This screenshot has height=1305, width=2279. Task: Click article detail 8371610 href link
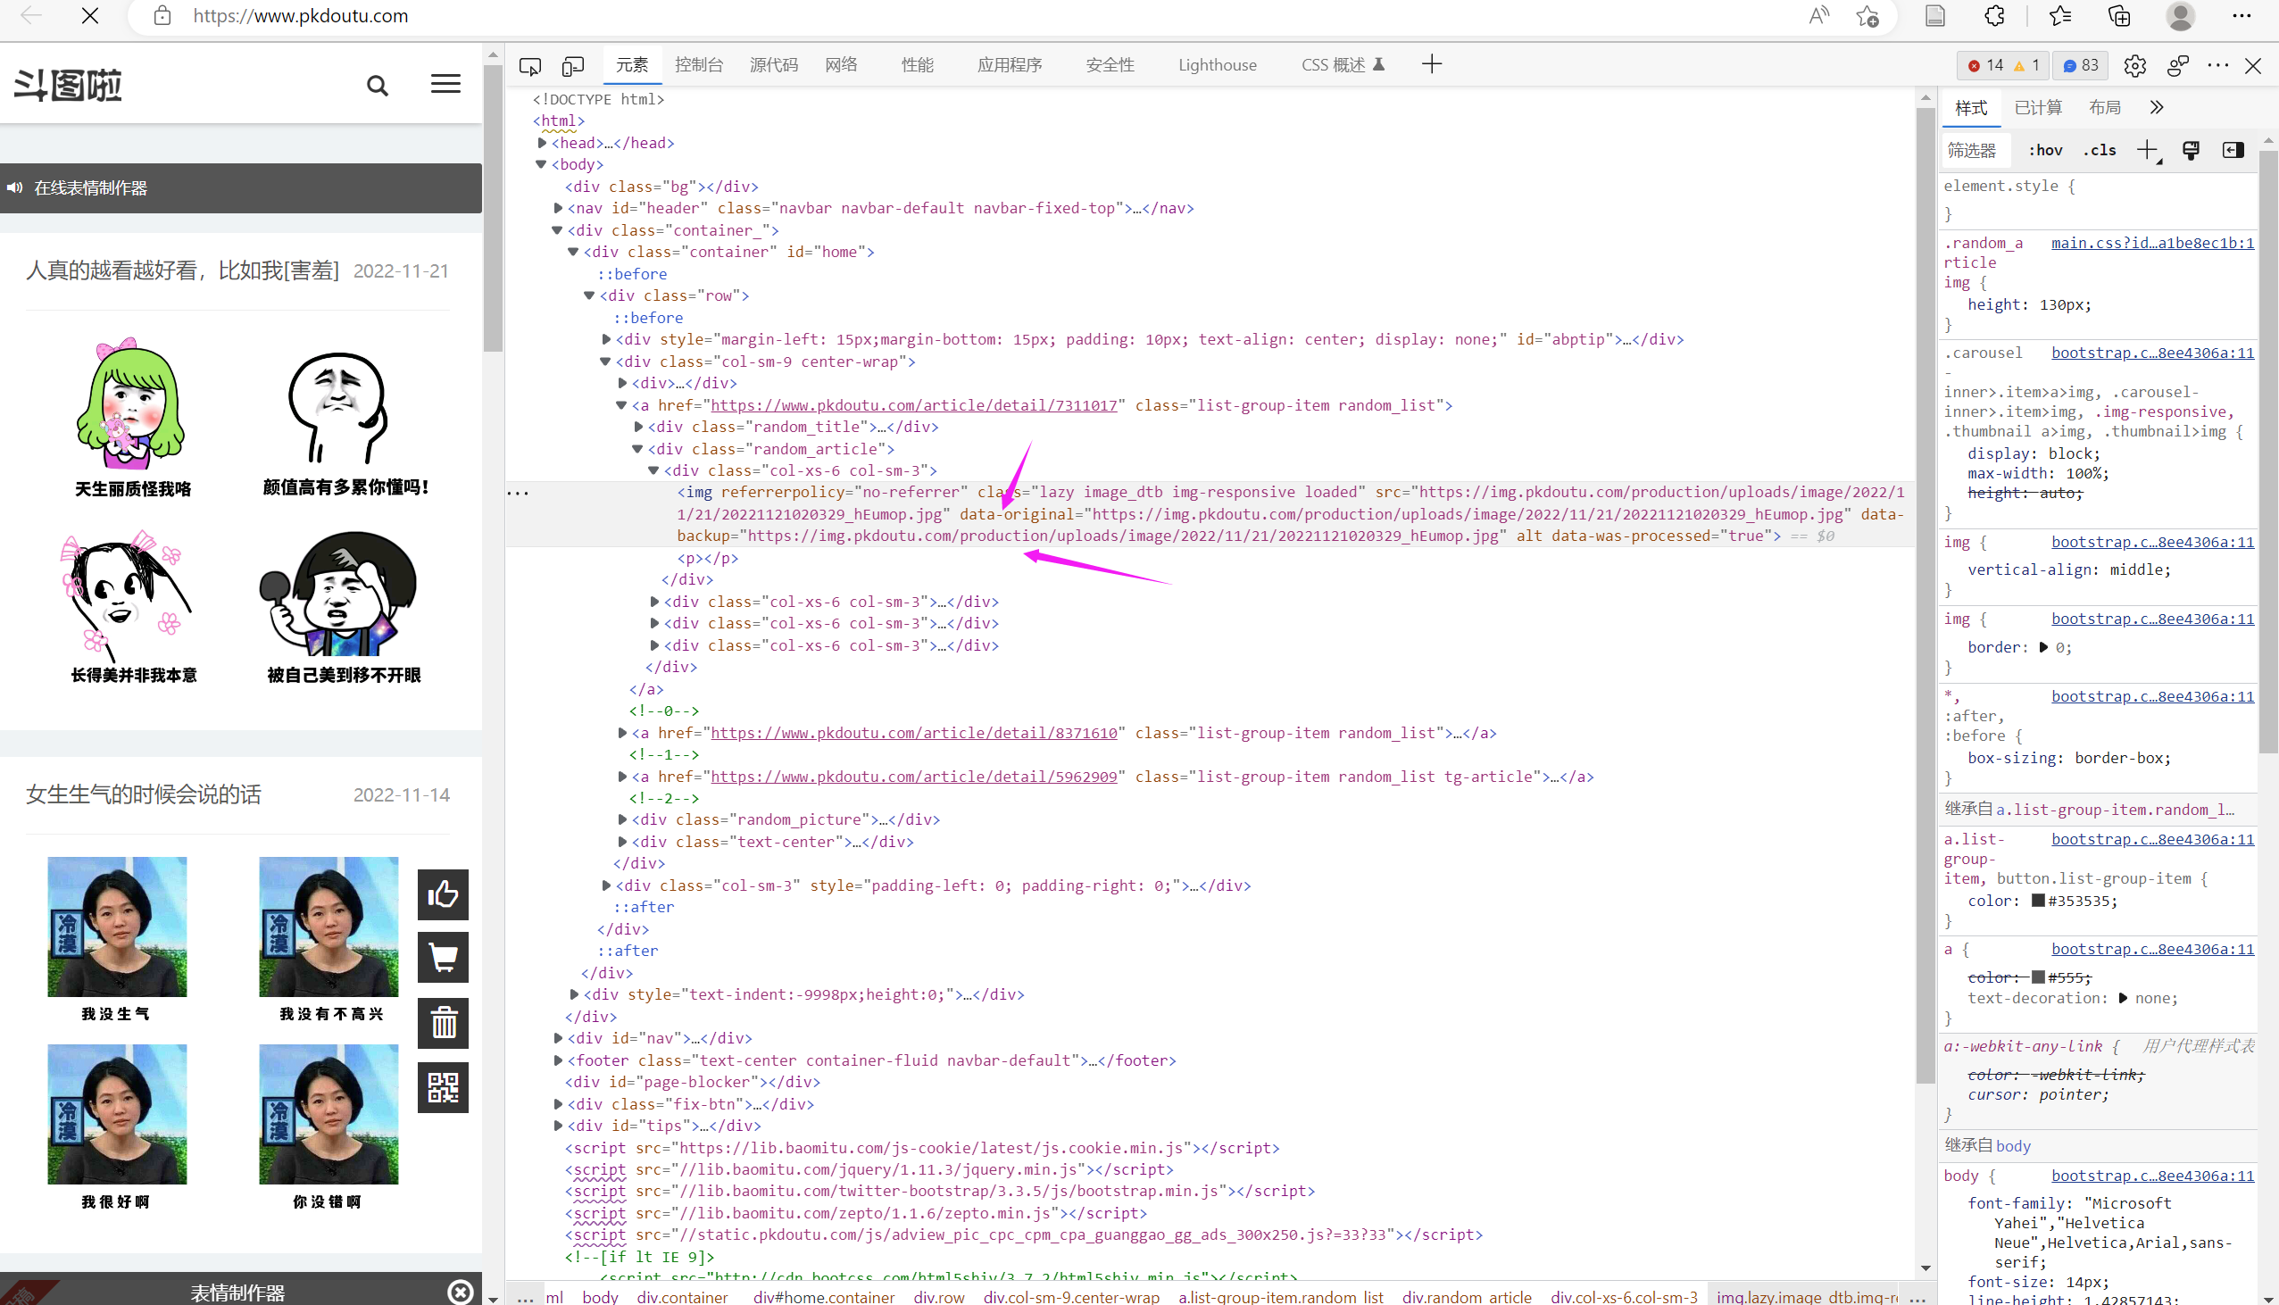click(x=913, y=732)
